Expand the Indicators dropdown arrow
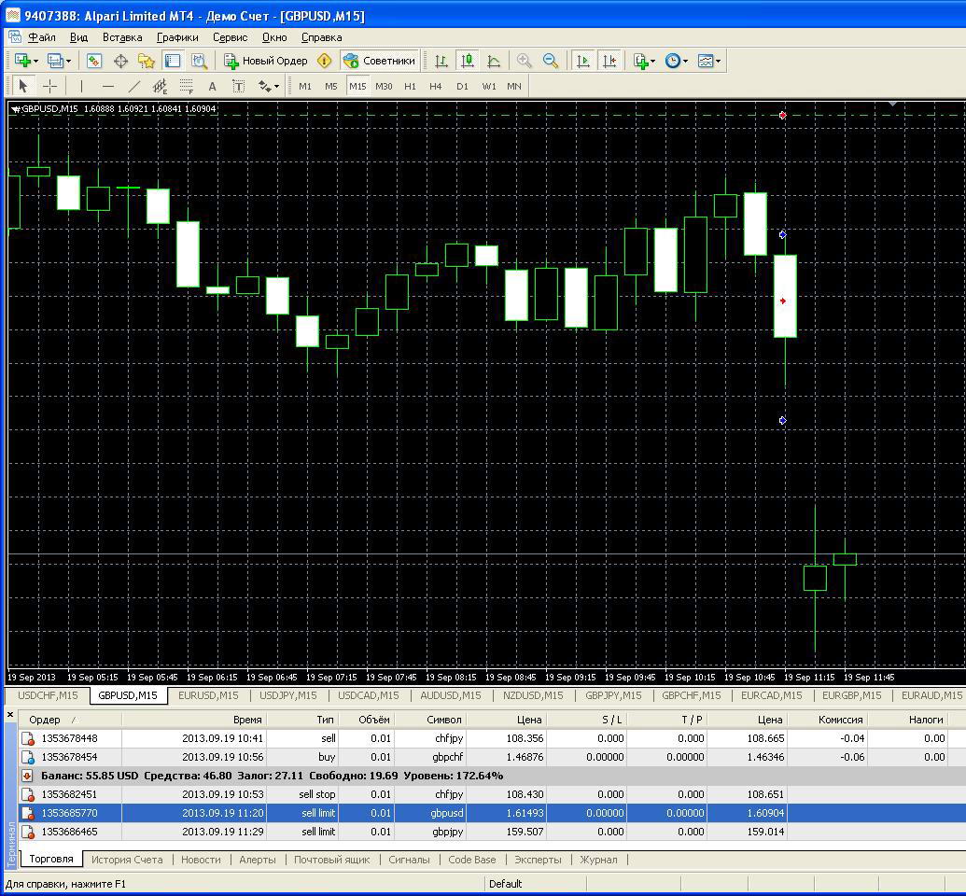 point(653,61)
